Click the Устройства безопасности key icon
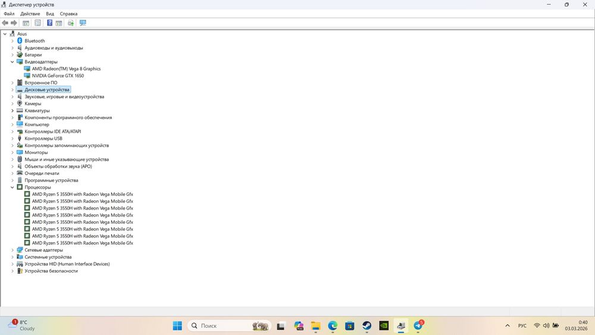 [20, 271]
